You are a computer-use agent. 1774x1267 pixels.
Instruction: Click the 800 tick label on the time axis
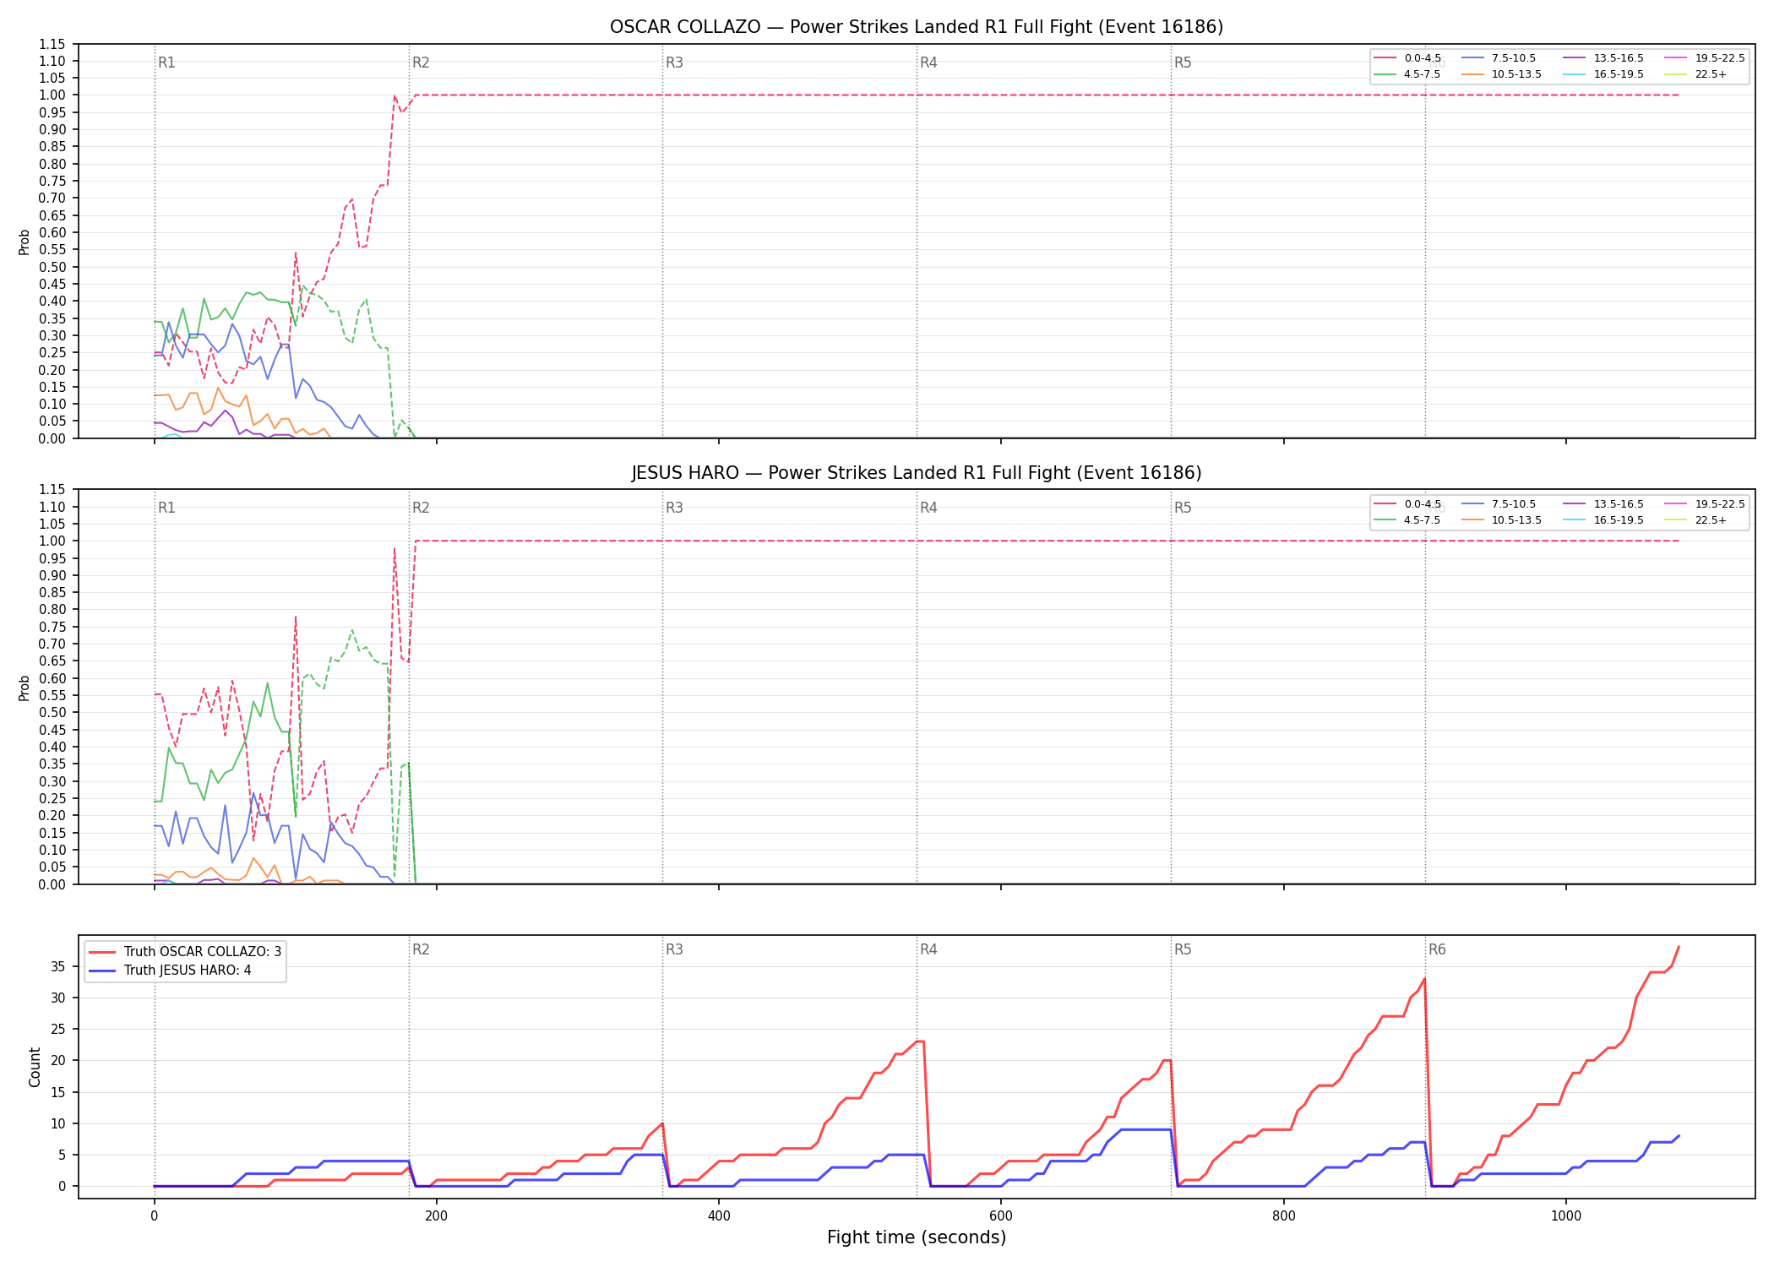(x=1283, y=1216)
